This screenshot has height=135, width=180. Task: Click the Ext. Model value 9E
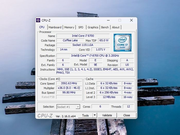(x=95, y=65)
